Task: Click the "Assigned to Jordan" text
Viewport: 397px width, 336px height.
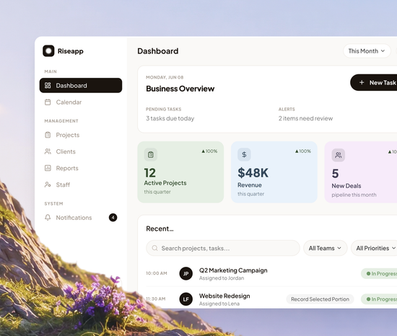Action: 222,278
